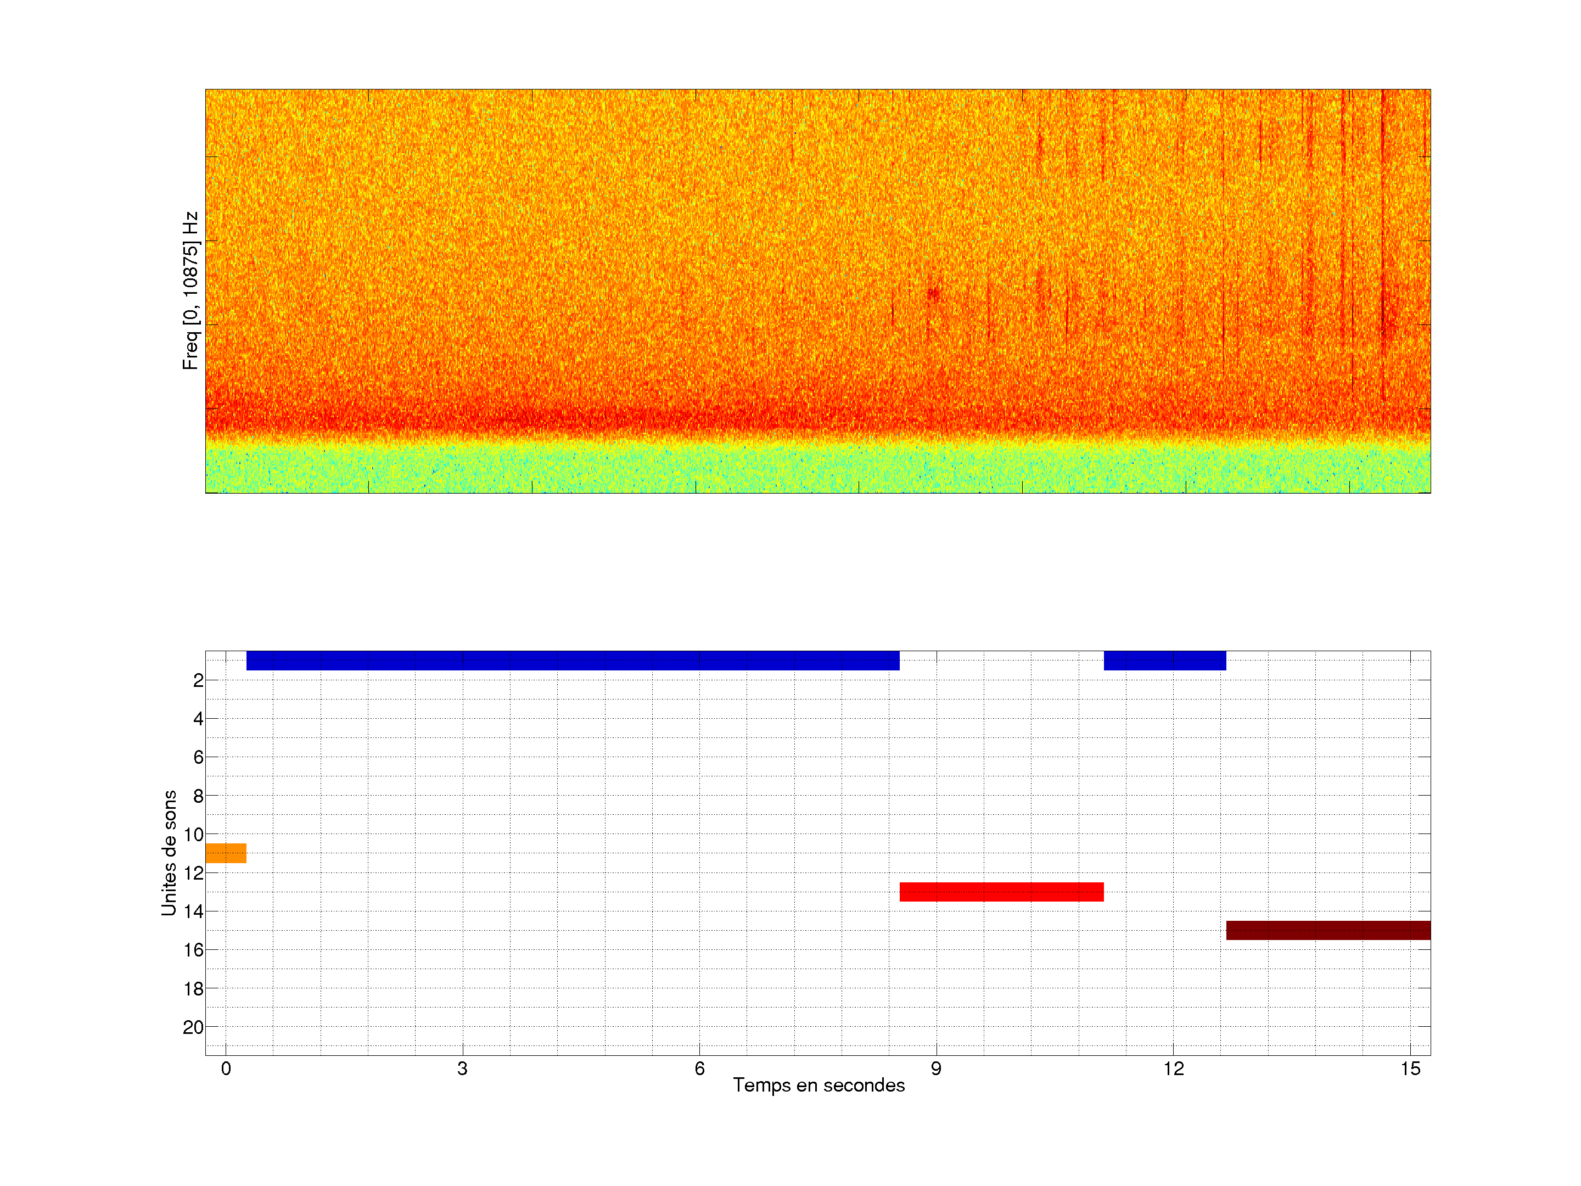Click the y-axis tick label 2
This screenshot has height=1186, width=1581.
click(x=198, y=680)
